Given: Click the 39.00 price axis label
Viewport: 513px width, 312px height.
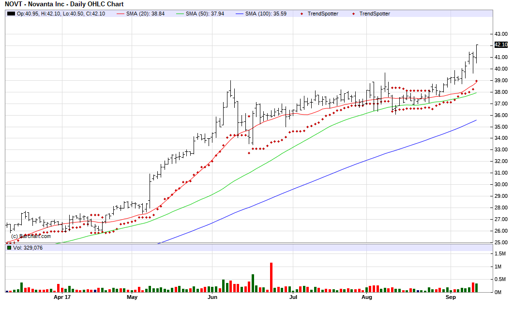Looking at the screenshot, I should point(501,80).
